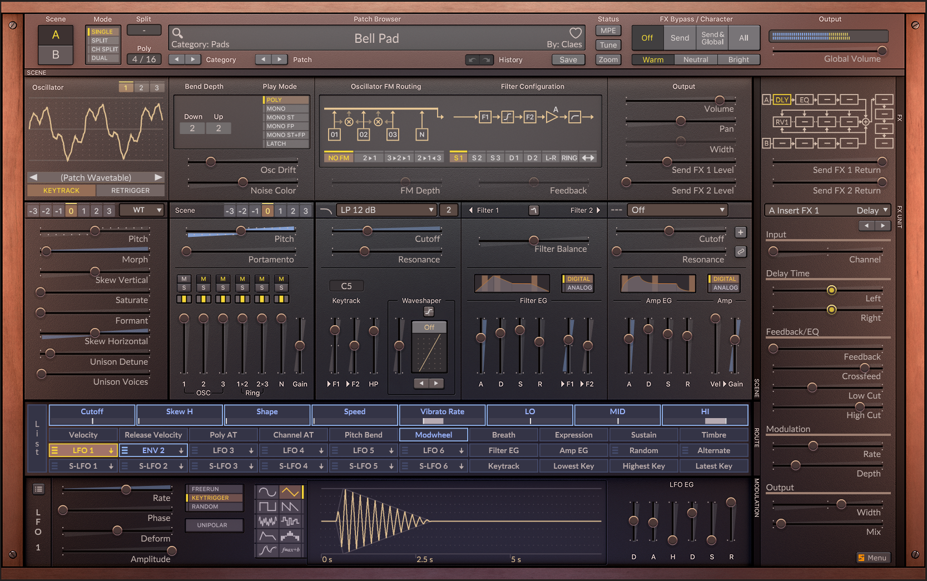
Task: Switch to oscillator 2 tab
Action: (141, 88)
